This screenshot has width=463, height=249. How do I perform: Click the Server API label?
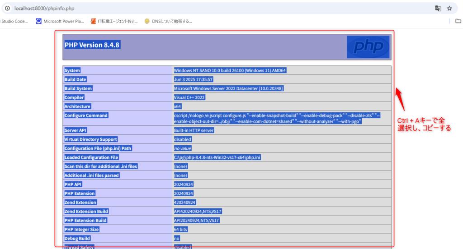click(76, 130)
